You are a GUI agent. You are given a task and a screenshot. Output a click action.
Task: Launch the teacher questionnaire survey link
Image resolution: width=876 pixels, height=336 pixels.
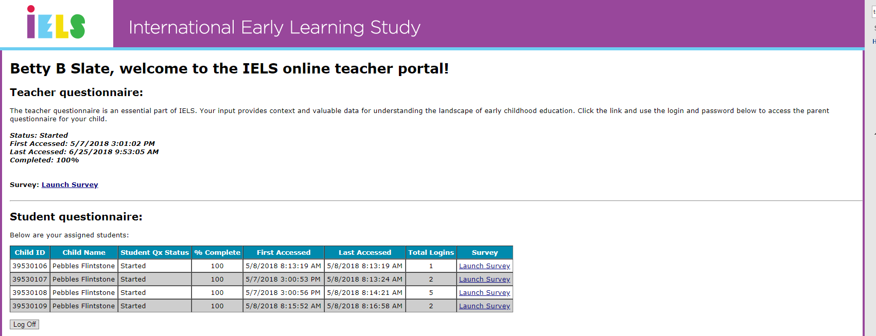[70, 185]
